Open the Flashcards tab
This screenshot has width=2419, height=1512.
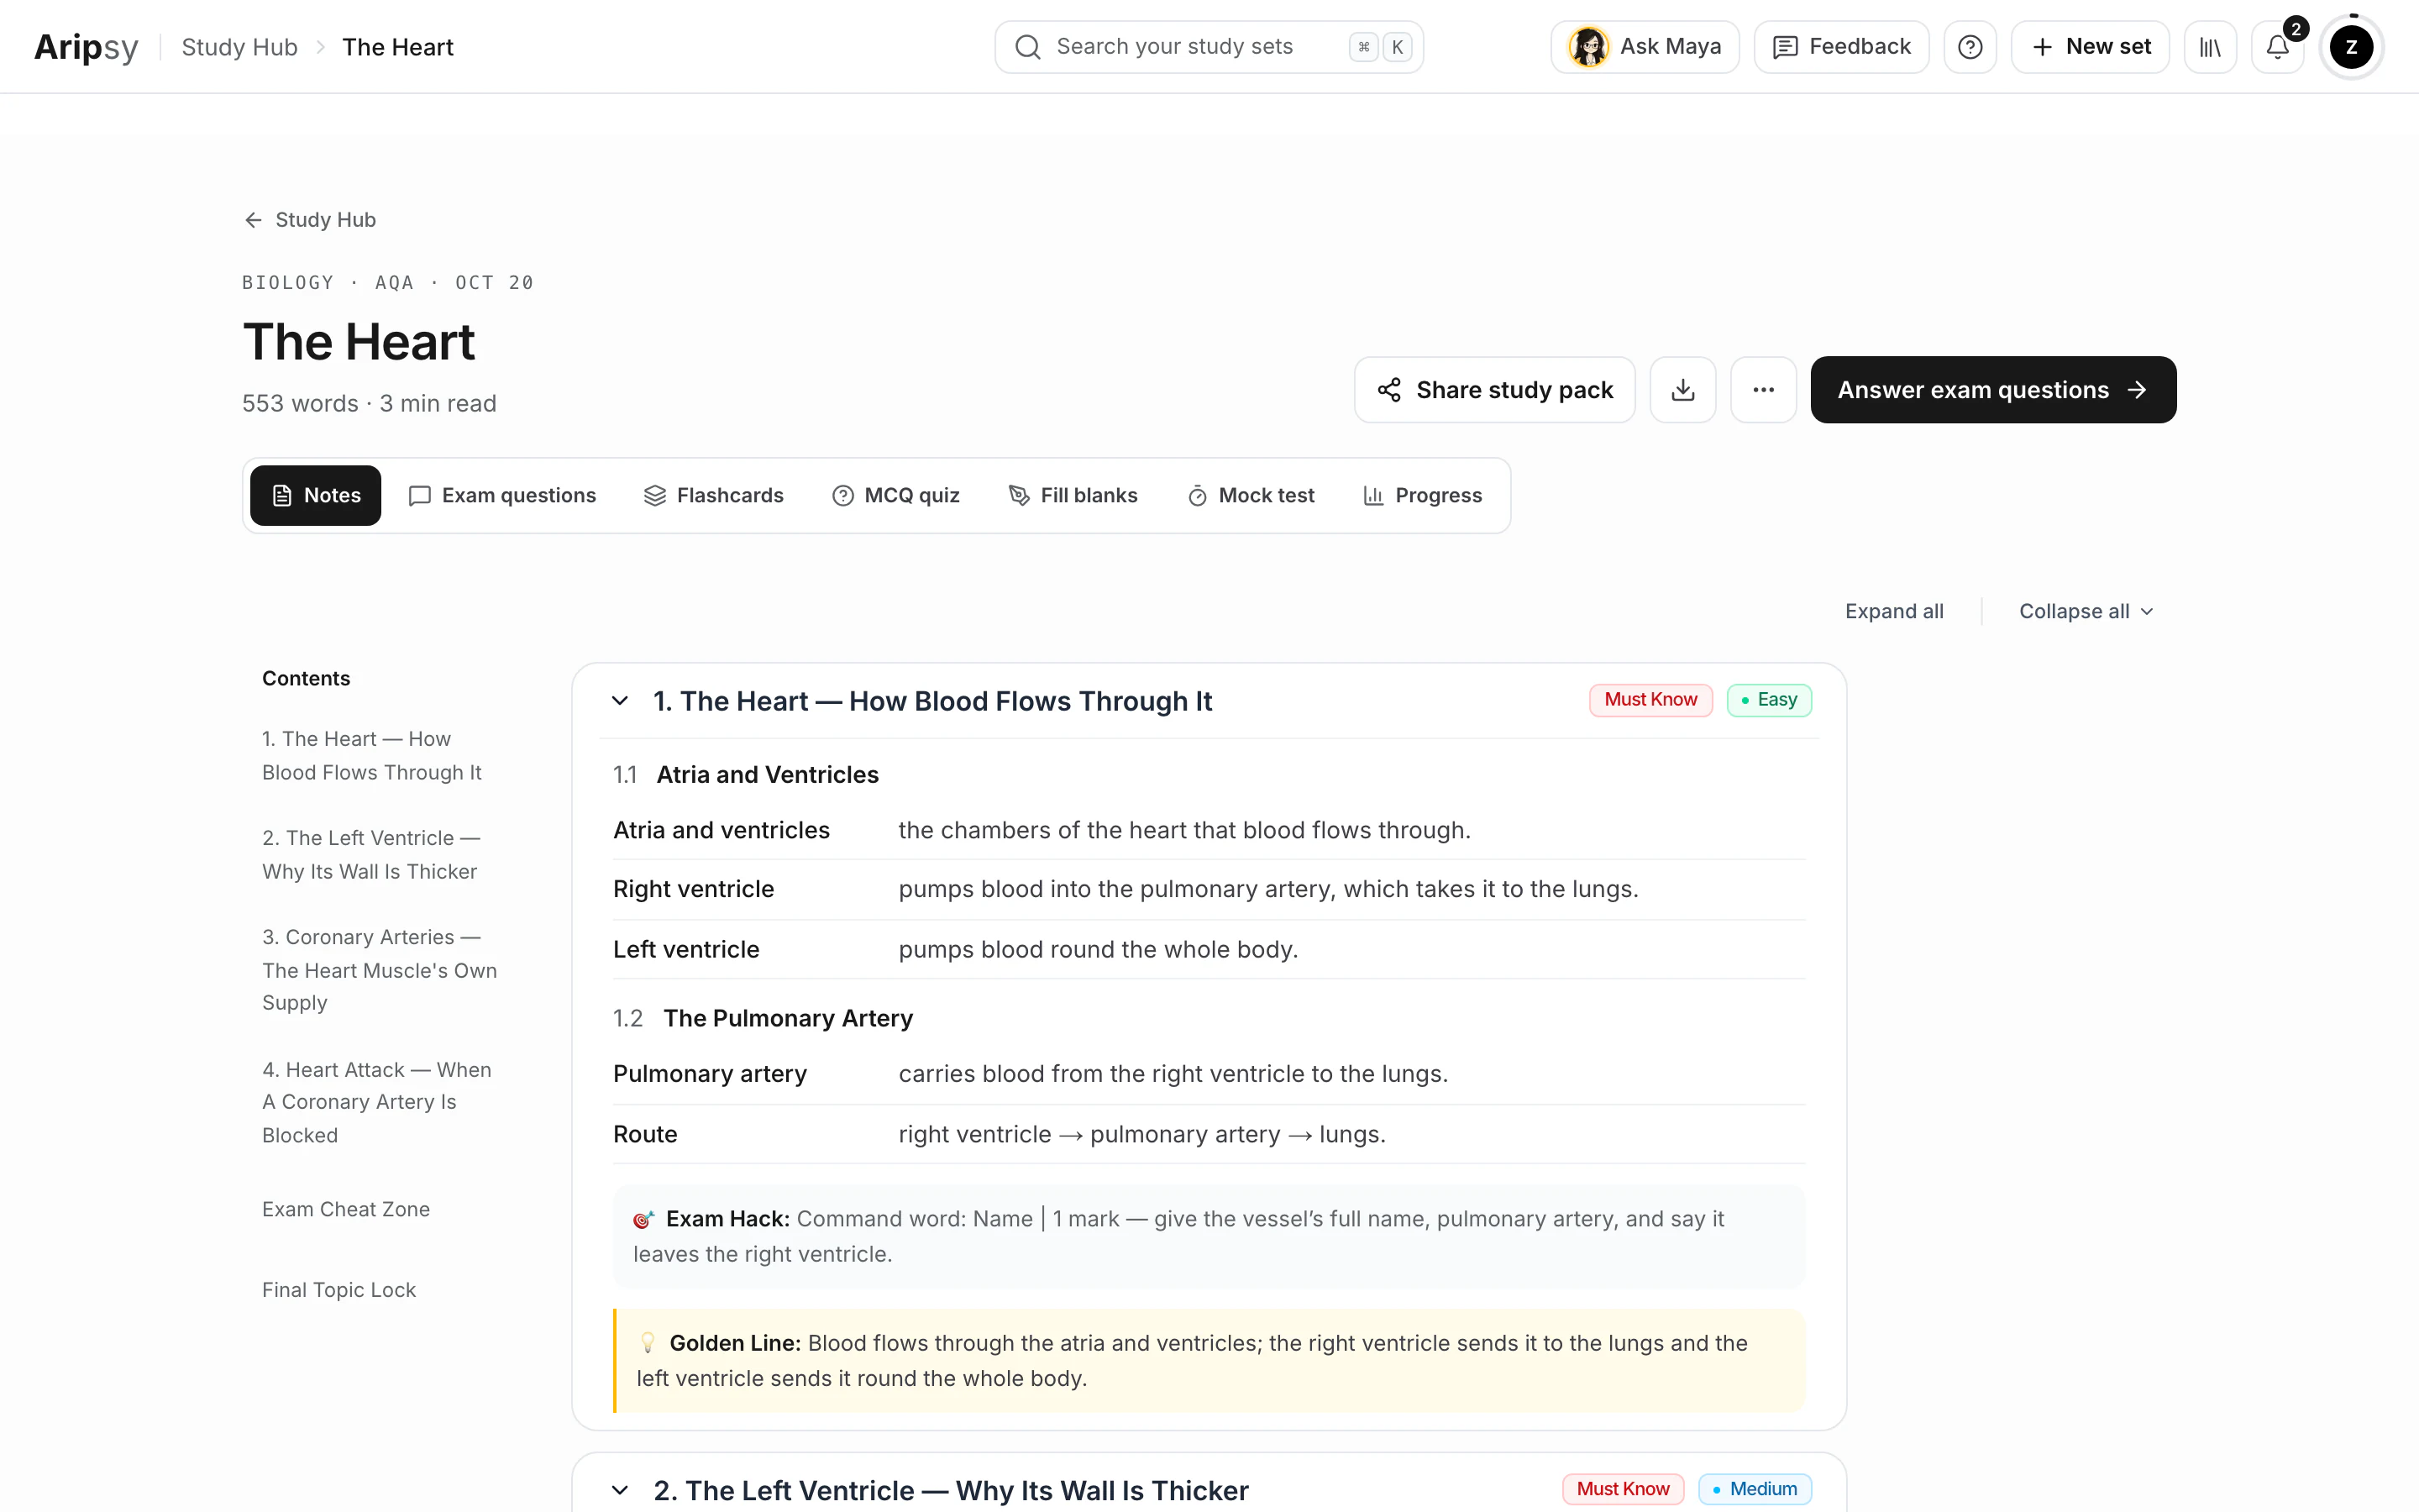pos(714,495)
